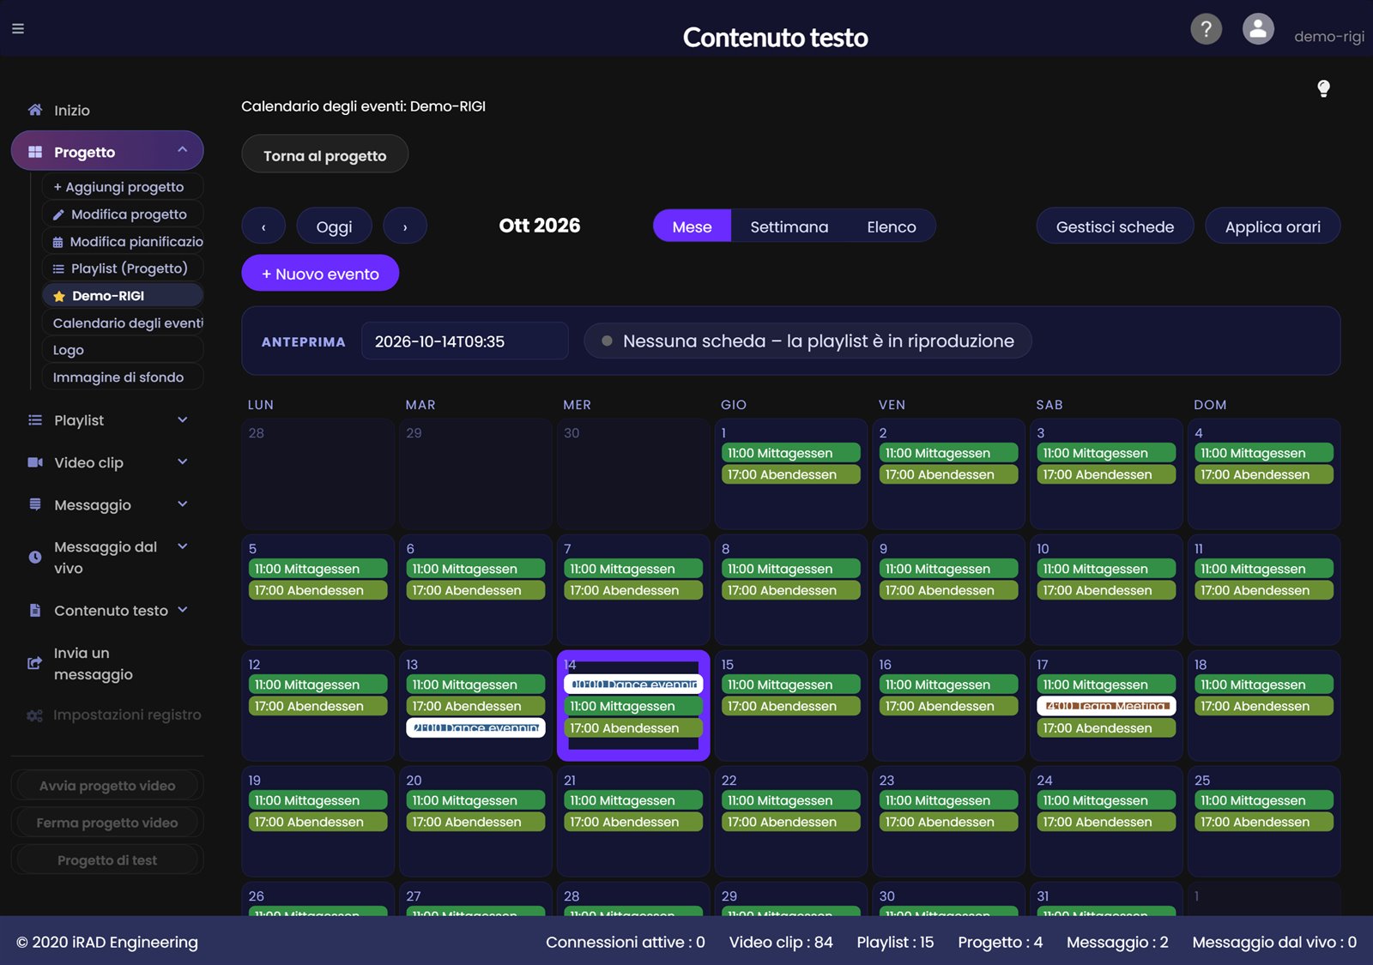Viewport: 1373px width, 965px height.
Task: Open Logo item in sidebar
Action: (x=123, y=350)
